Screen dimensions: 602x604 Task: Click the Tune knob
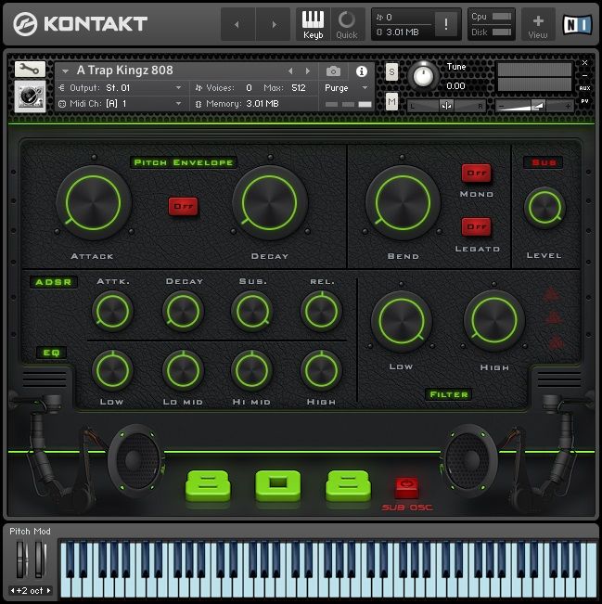(423, 76)
